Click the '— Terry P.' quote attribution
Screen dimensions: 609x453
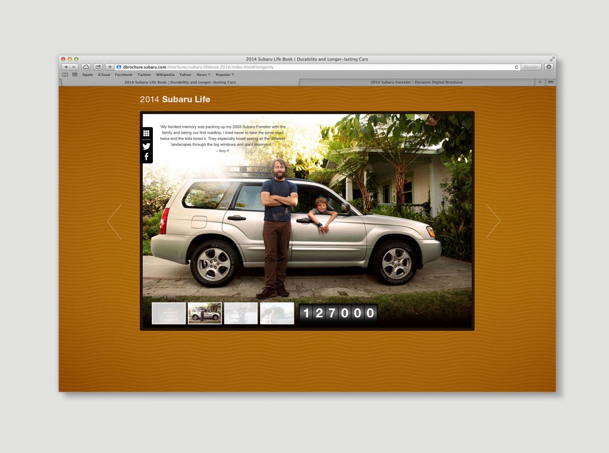pyautogui.click(x=222, y=150)
